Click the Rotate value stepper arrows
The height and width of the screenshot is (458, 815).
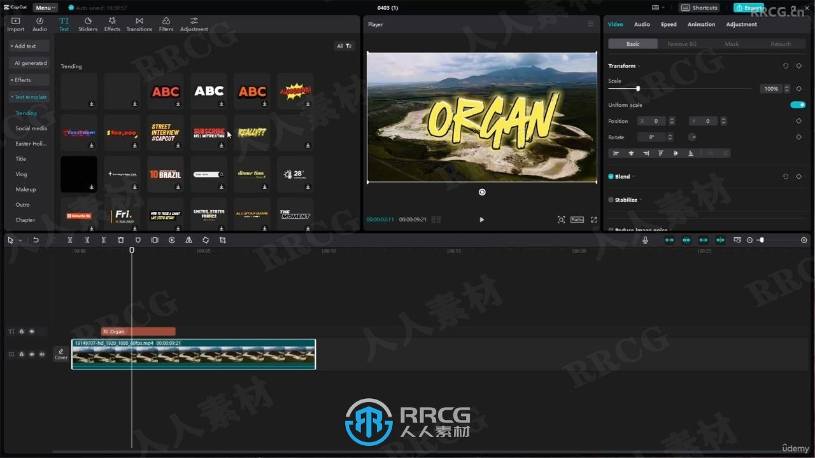(x=670, y=137)
